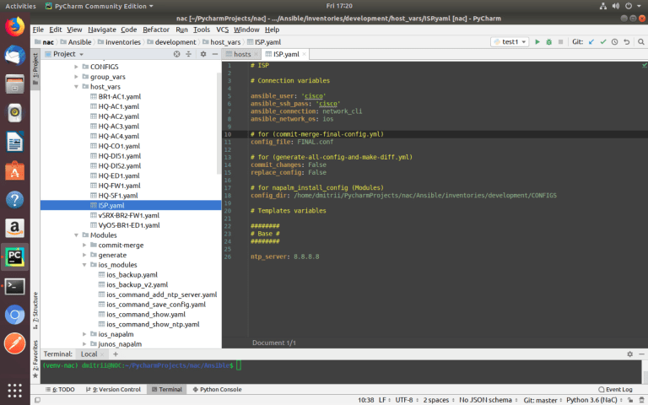Locate current file with the crosshair icon

(176, 54)
